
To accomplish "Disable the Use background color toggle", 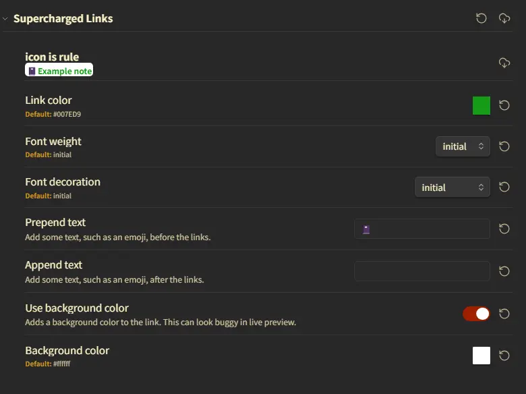I will 476,314.
